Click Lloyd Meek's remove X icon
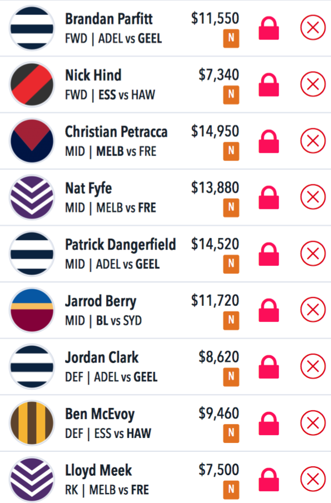This screenshot has width=331, height=503. pos(313,479)
